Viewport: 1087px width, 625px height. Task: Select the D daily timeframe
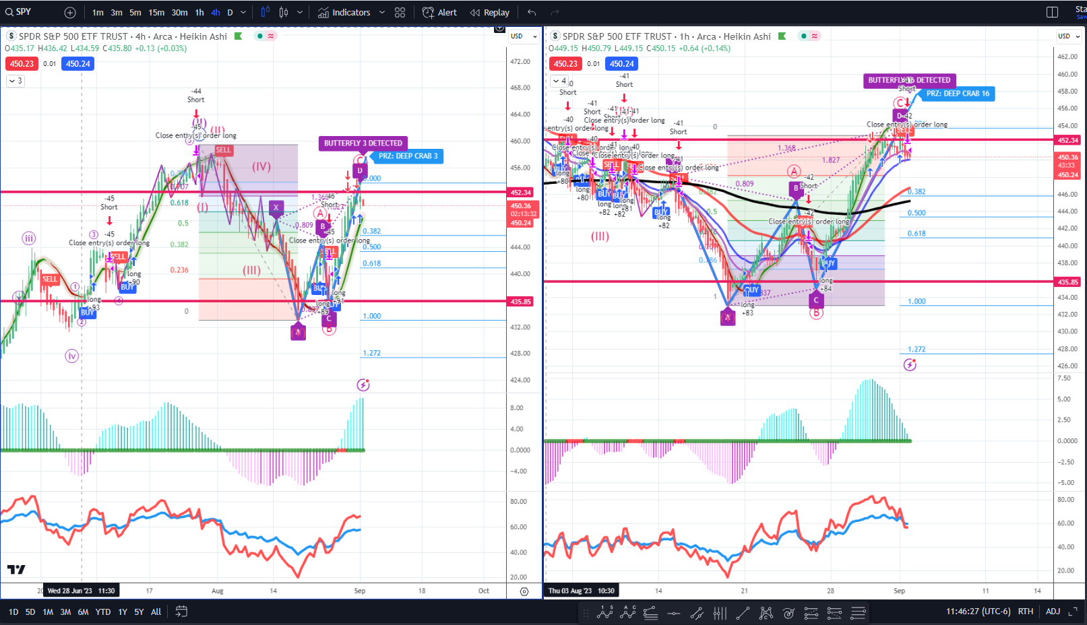click(230, 12)
